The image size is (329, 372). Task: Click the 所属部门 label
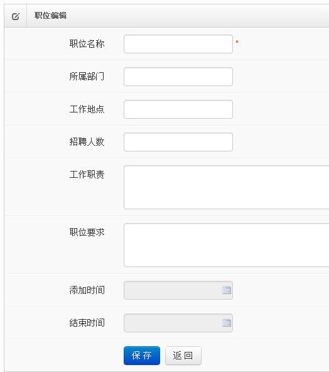[x=87, y=77]
